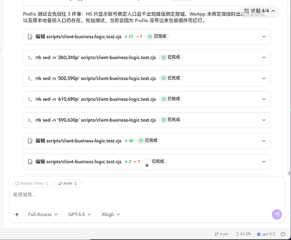The image size is (291, 240).
Task: Expand the edit row showing +3 −1
Action: [264, 162]
